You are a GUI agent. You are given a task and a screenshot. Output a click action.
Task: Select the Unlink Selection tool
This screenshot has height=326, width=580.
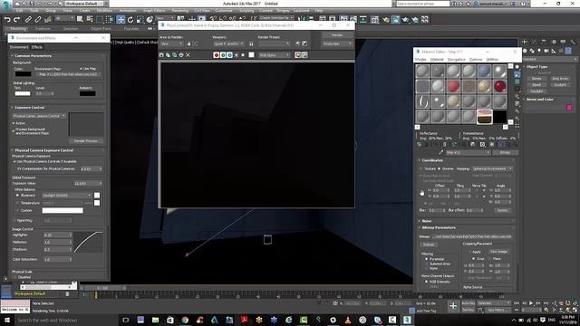tap(38, 19)
